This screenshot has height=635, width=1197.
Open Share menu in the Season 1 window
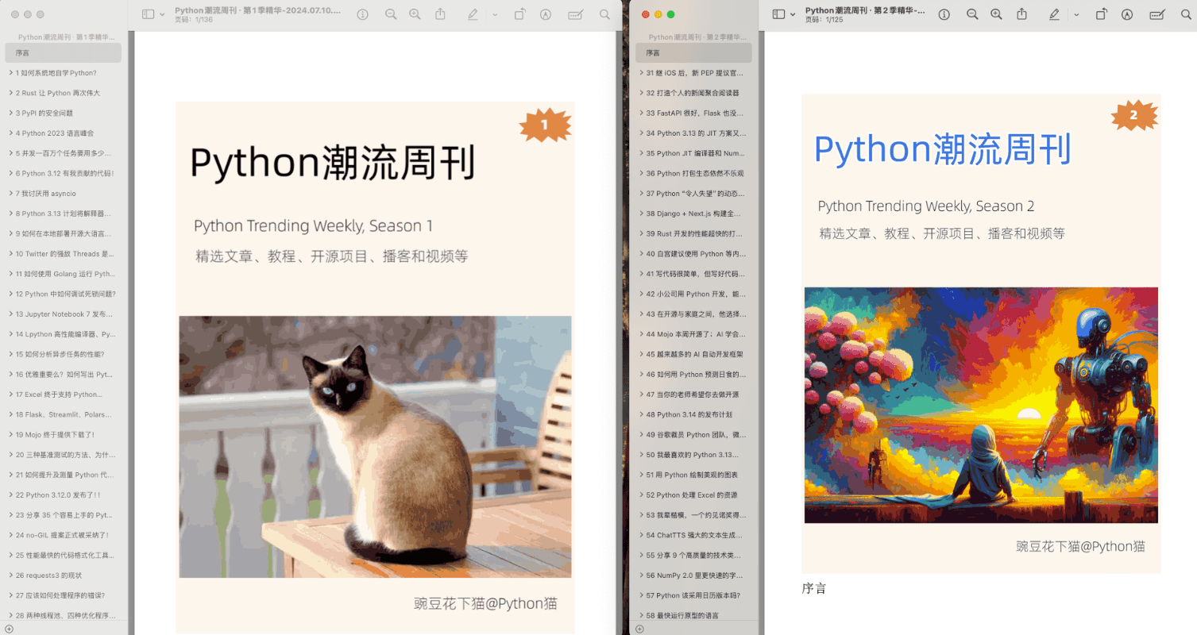click(x=441, y=14)
